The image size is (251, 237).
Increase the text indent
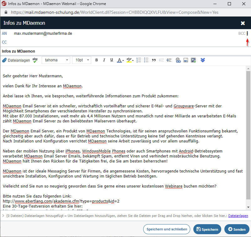coord(169,60)
